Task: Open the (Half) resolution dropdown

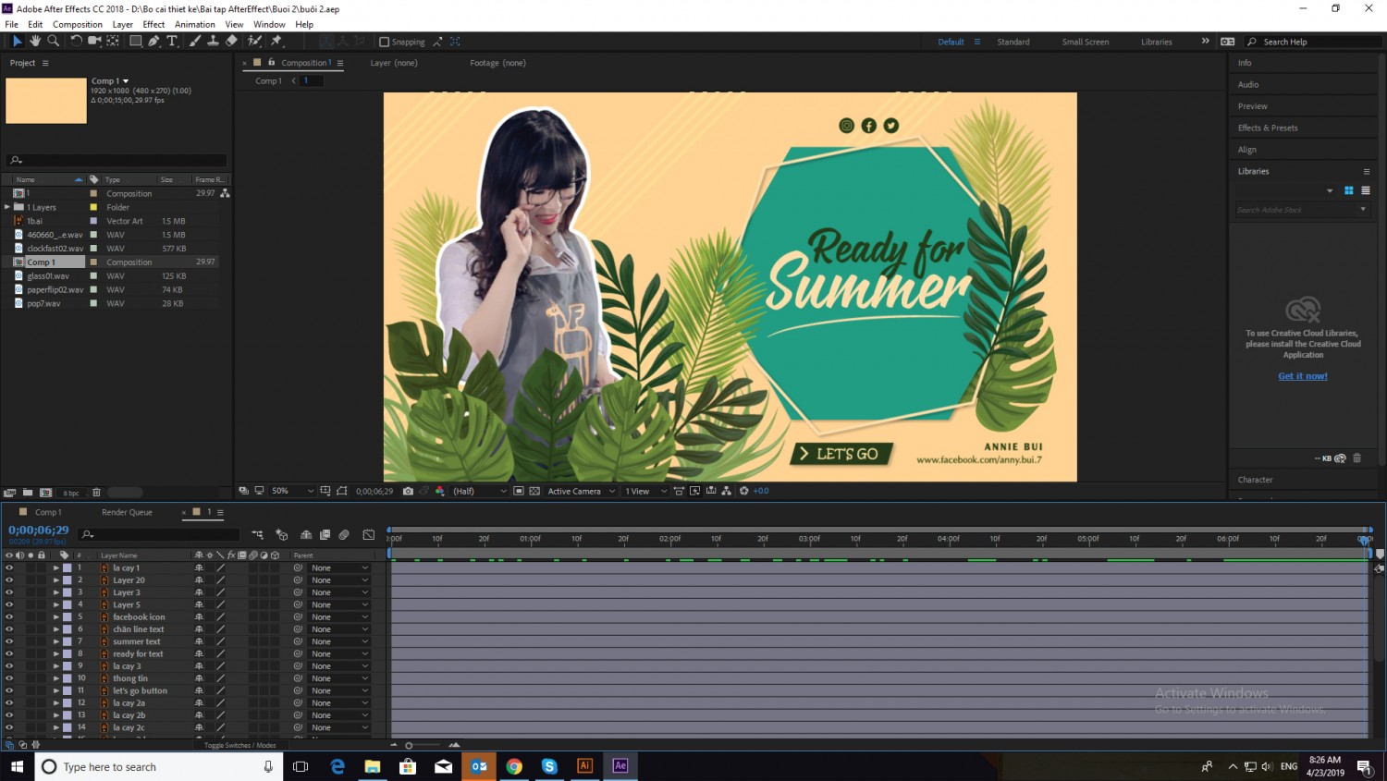Action: click(480, 491)
